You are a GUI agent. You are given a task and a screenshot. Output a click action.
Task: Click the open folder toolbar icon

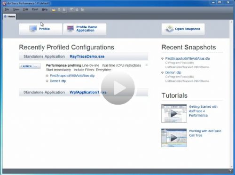pos(54,10)
